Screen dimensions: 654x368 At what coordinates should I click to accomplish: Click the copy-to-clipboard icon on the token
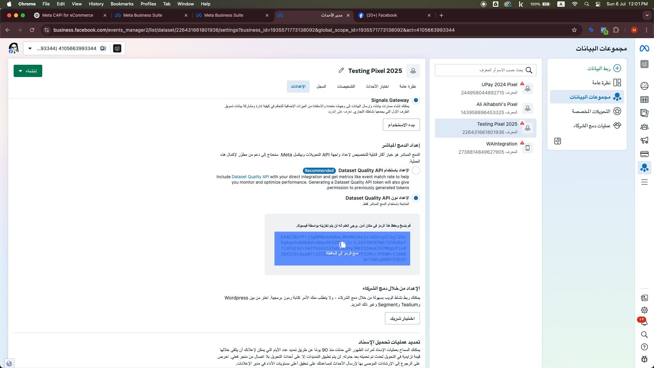[342, 245]
